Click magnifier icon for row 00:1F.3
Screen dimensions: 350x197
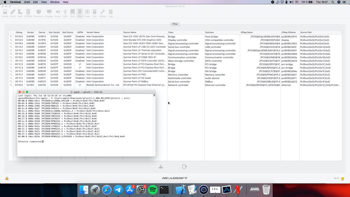point(11,78)
